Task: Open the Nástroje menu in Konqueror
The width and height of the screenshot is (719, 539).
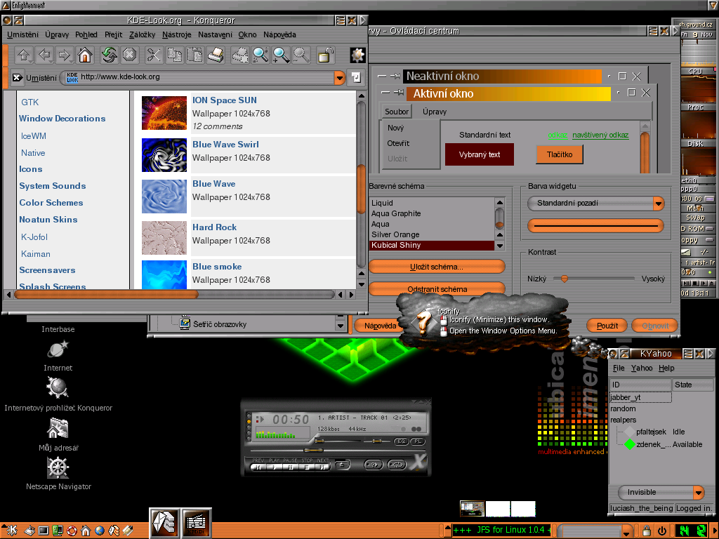Action: (176, 34)
